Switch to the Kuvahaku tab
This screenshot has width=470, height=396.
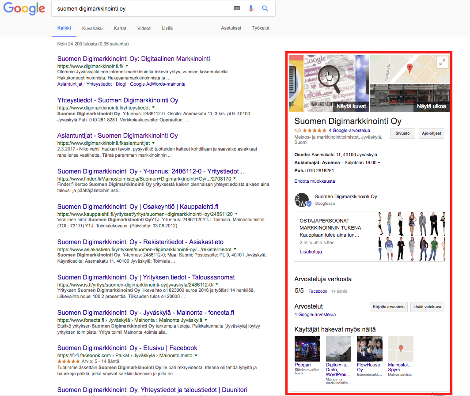92,28
